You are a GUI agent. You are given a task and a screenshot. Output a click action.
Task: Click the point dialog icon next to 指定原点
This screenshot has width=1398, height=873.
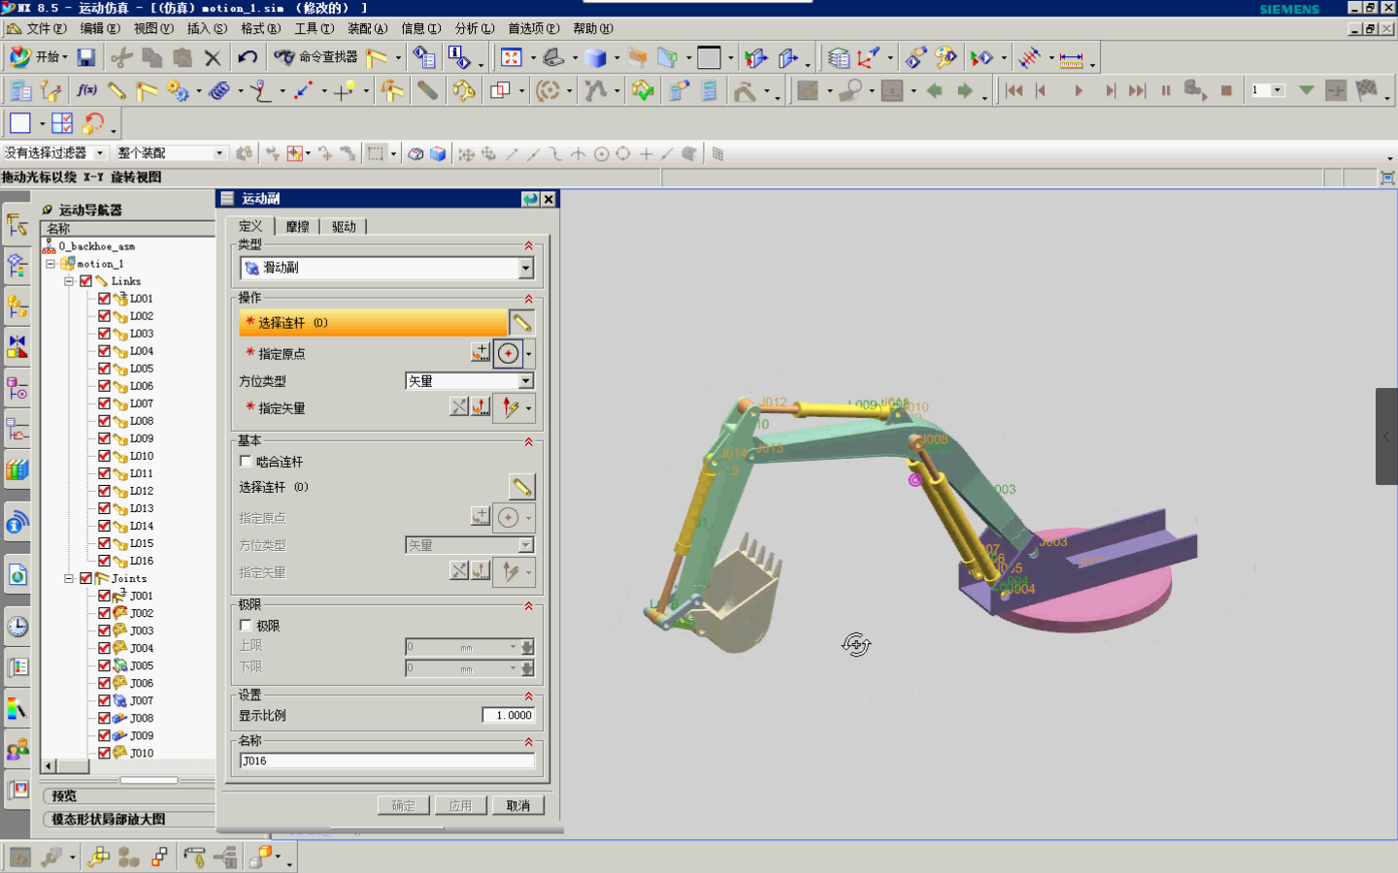click(481, 353)
